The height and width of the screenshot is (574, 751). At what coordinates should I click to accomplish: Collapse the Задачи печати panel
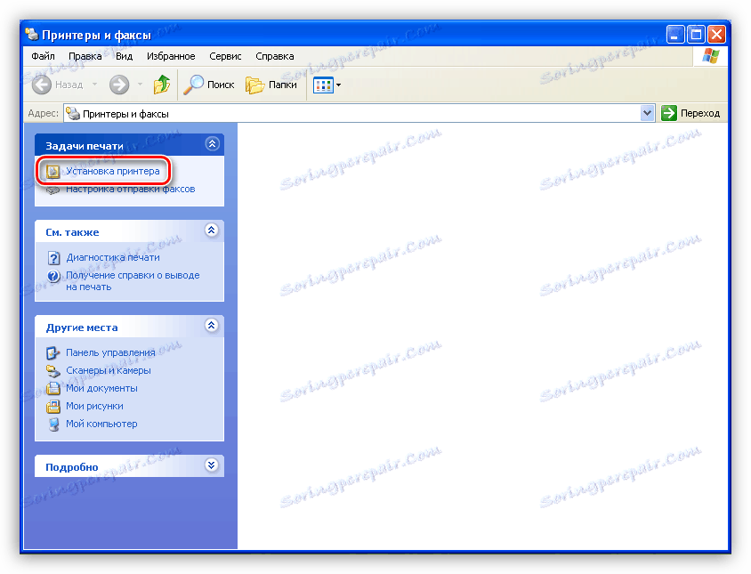click(x=212, y=144)
